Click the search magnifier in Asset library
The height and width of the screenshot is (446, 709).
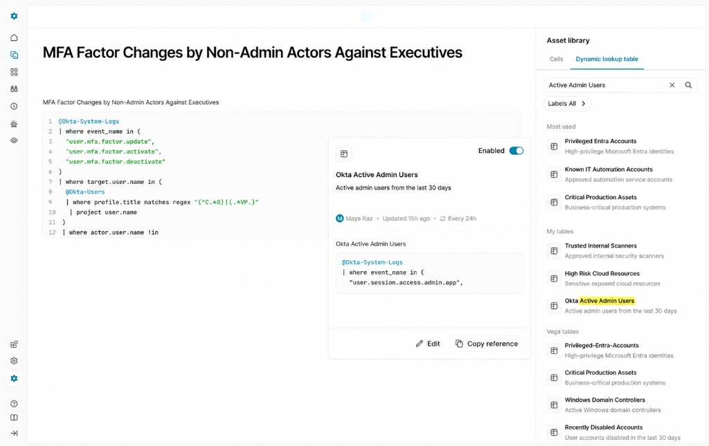coord(688,85)
